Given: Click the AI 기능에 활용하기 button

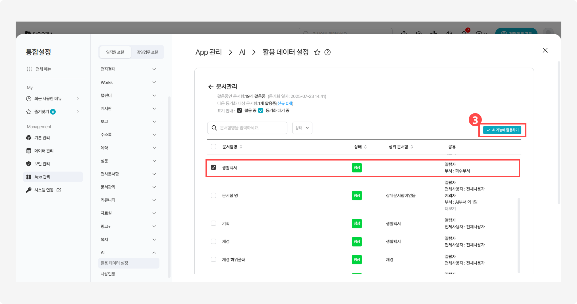Looking at the screenshot, I should pos(502,130).
